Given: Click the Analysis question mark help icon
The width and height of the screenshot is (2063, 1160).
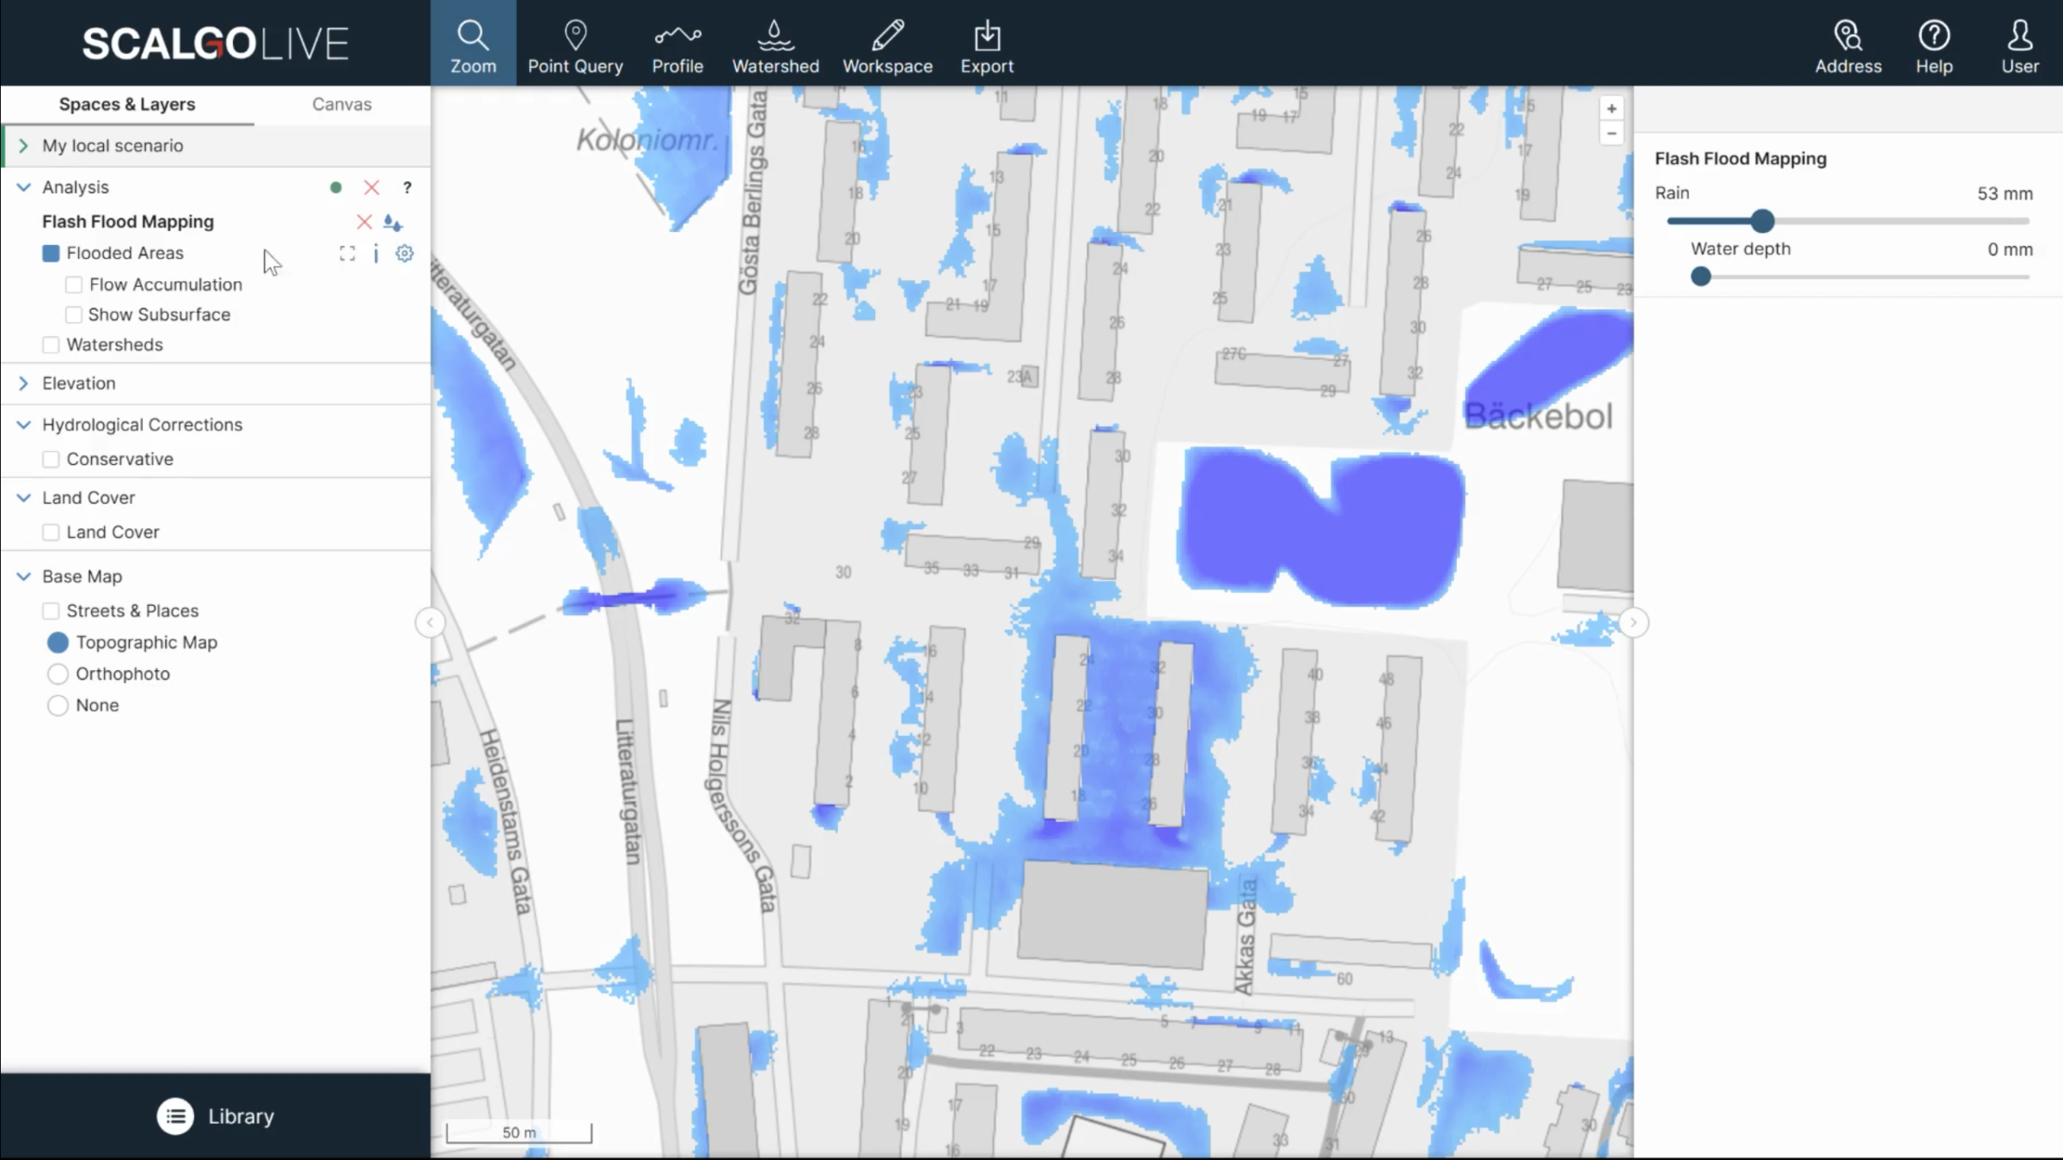Looking at the screenshot, I should (x=407, y=187).
